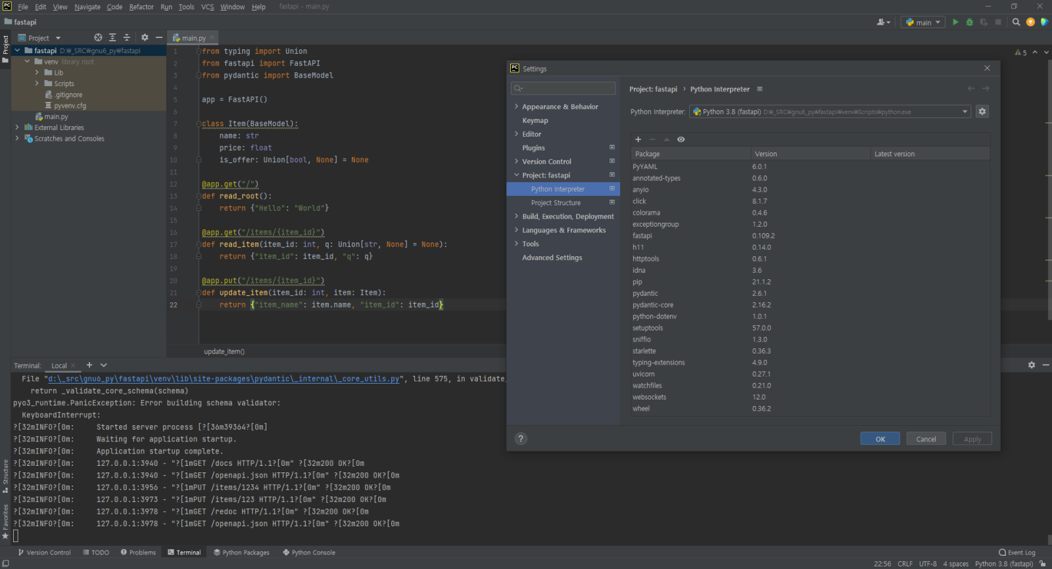Viewport: 1052px width, 569px height.
Task: Expand External Libraries in the project tree
Action: tap(17, 127)
